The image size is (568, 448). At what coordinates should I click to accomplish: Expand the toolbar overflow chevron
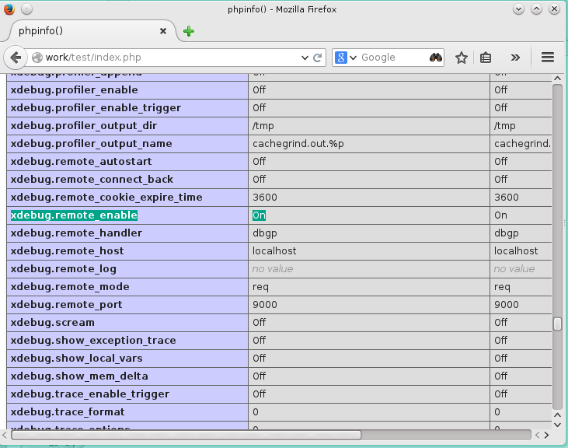[x=515, y=58]
